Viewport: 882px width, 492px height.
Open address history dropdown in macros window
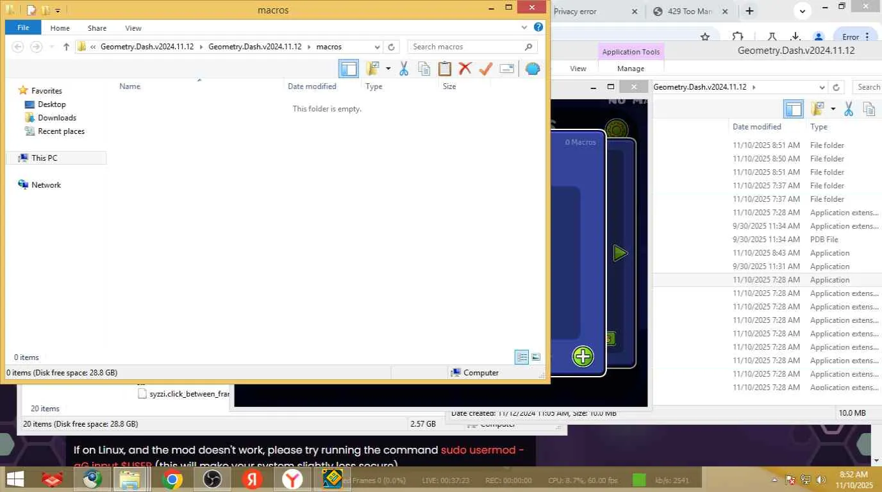pyautogui.click(x=377, y=47)
